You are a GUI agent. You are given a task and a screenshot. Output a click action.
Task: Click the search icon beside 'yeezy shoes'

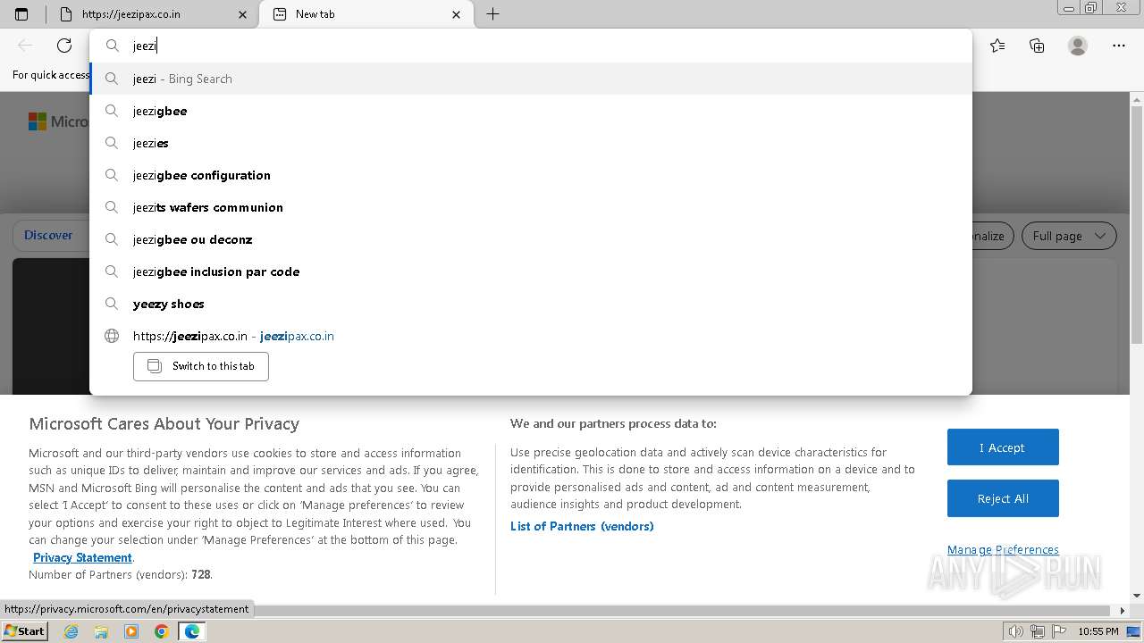pos(112,304)
